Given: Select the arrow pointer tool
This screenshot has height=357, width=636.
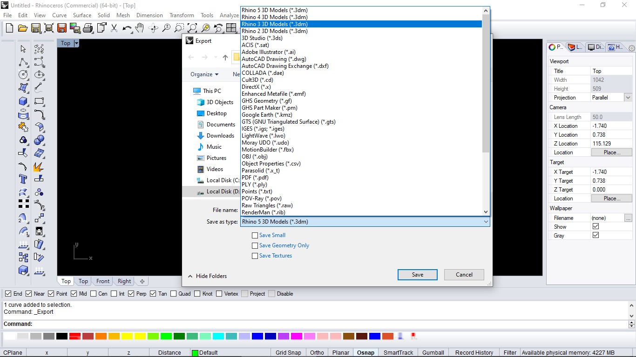Looking at the screenshot, I should [x=23, y=49].
